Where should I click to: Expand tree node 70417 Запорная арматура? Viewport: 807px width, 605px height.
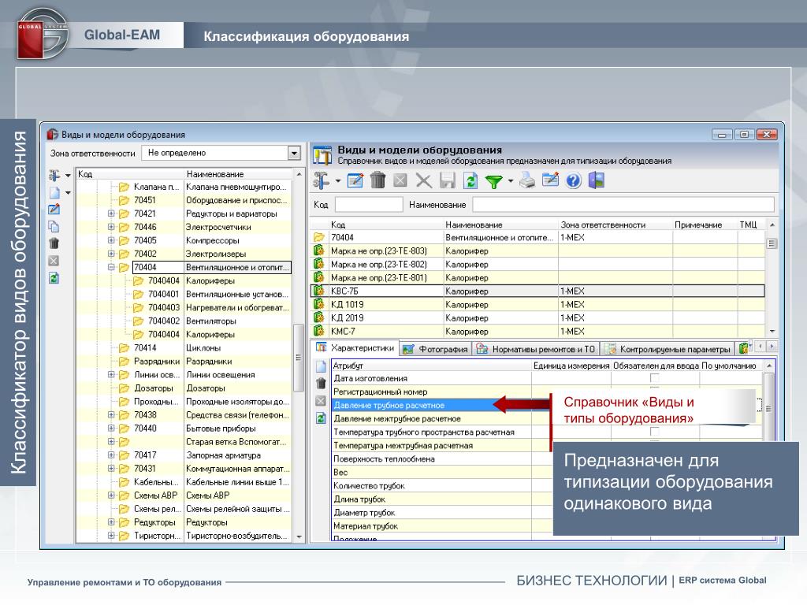pos(111,455)
